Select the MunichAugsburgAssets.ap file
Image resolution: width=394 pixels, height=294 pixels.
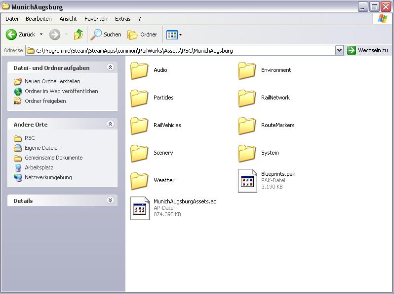pyautogui.click(x=140, y=208)
